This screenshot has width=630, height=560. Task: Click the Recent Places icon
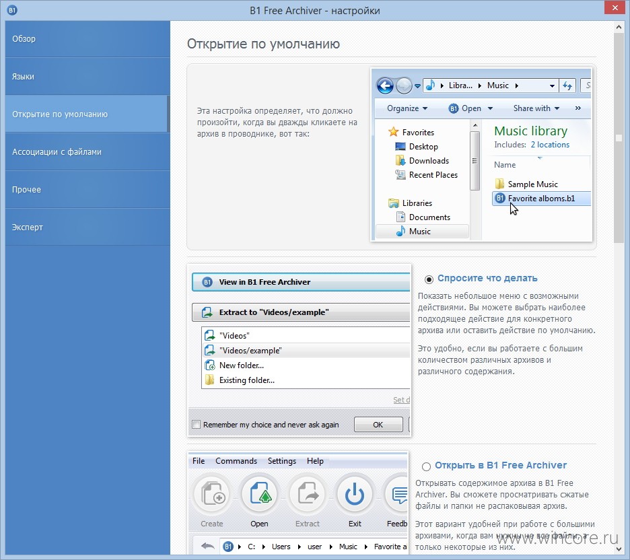tap(400, 175)
